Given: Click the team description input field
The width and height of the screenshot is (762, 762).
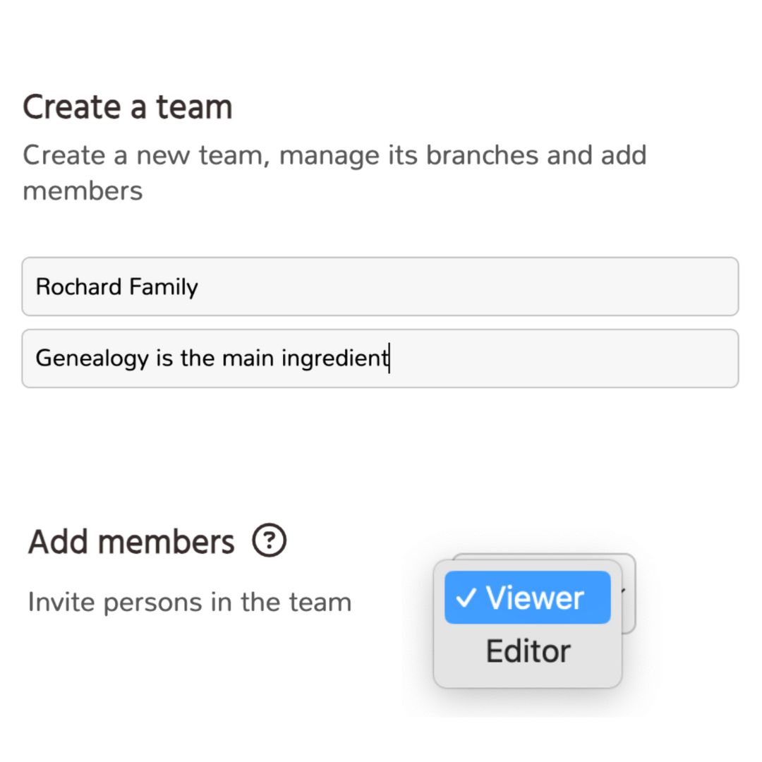Looking at the screenshot, I should (380, 358).
